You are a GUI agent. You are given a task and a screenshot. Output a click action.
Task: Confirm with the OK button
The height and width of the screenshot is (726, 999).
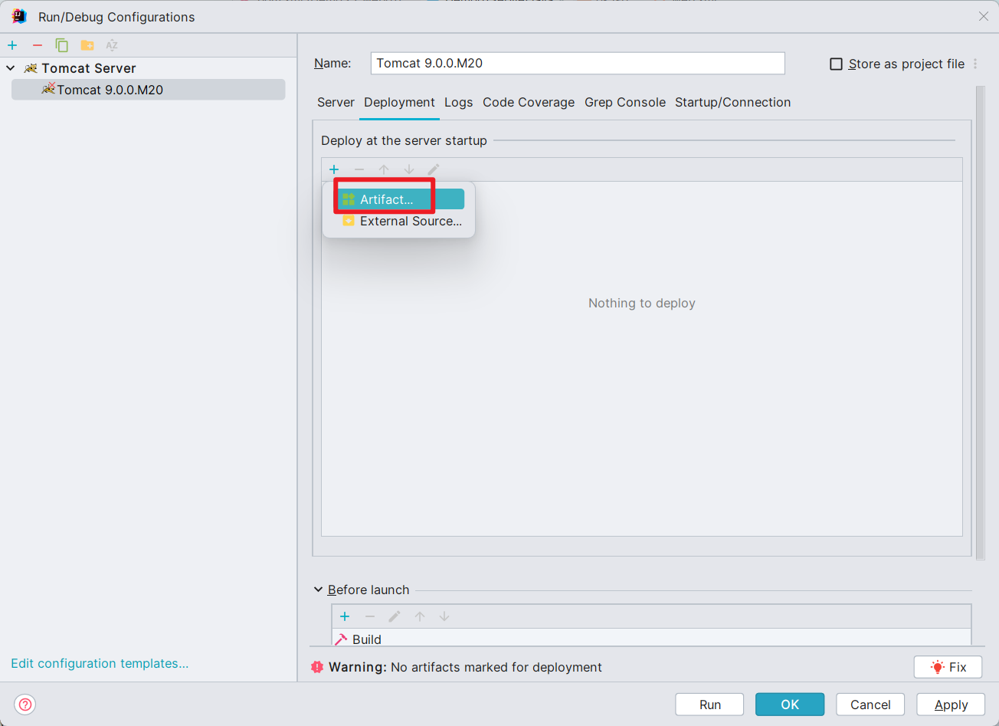(790, 705)
